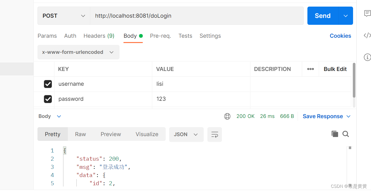Open the code snippet icon

pyautogui.click(x=367, y=35)
